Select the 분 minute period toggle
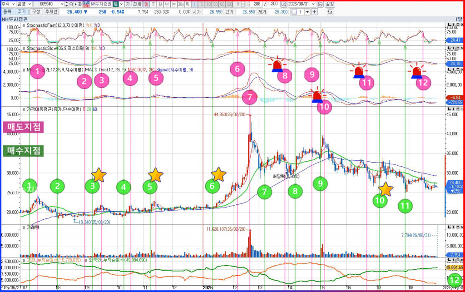465x292 pixels. 173,4
